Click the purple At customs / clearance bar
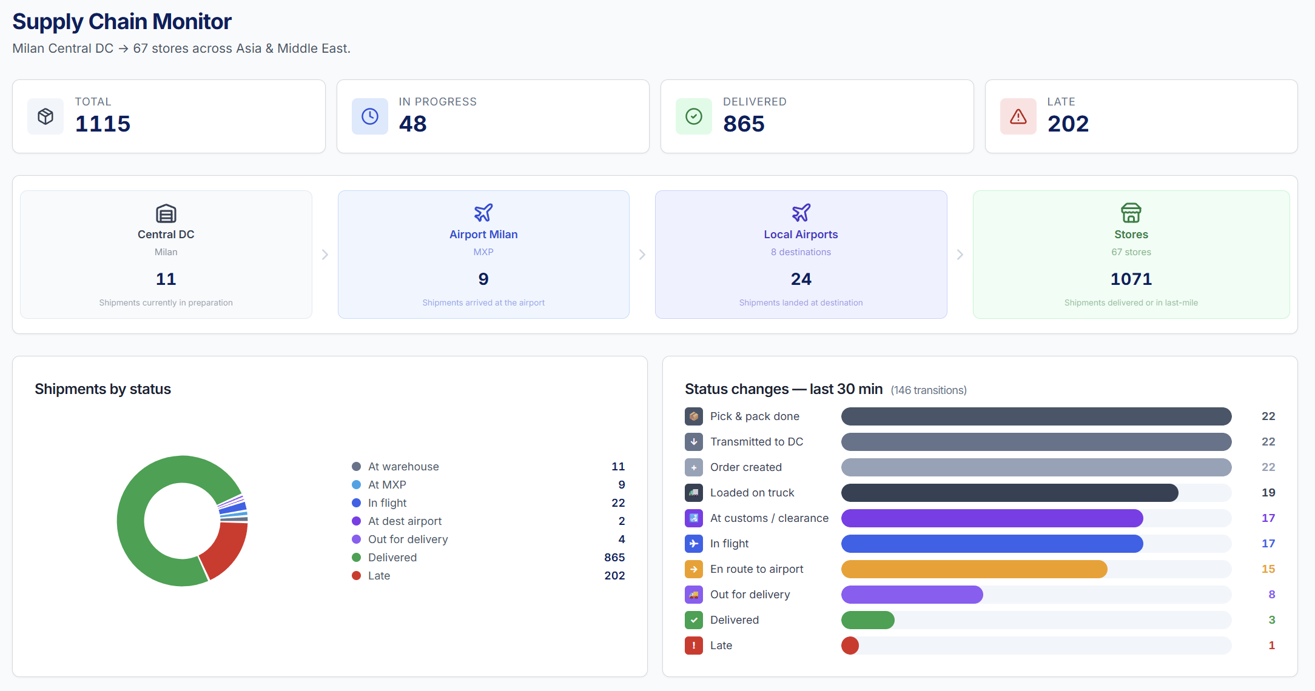1315x691 pixels. point(992,518)
